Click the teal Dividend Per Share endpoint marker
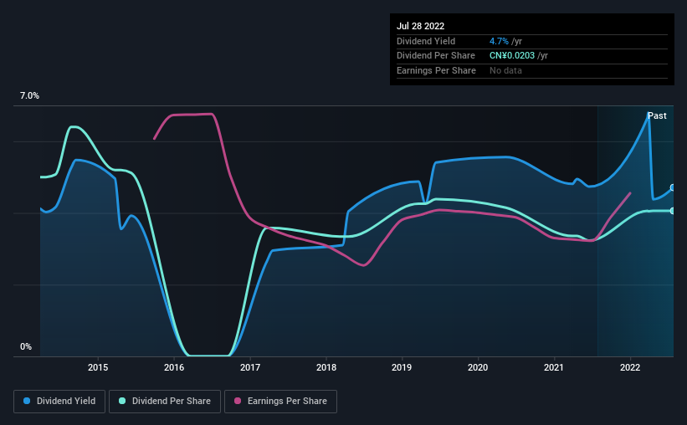The image size is (687, 425). tap(673, 211)
